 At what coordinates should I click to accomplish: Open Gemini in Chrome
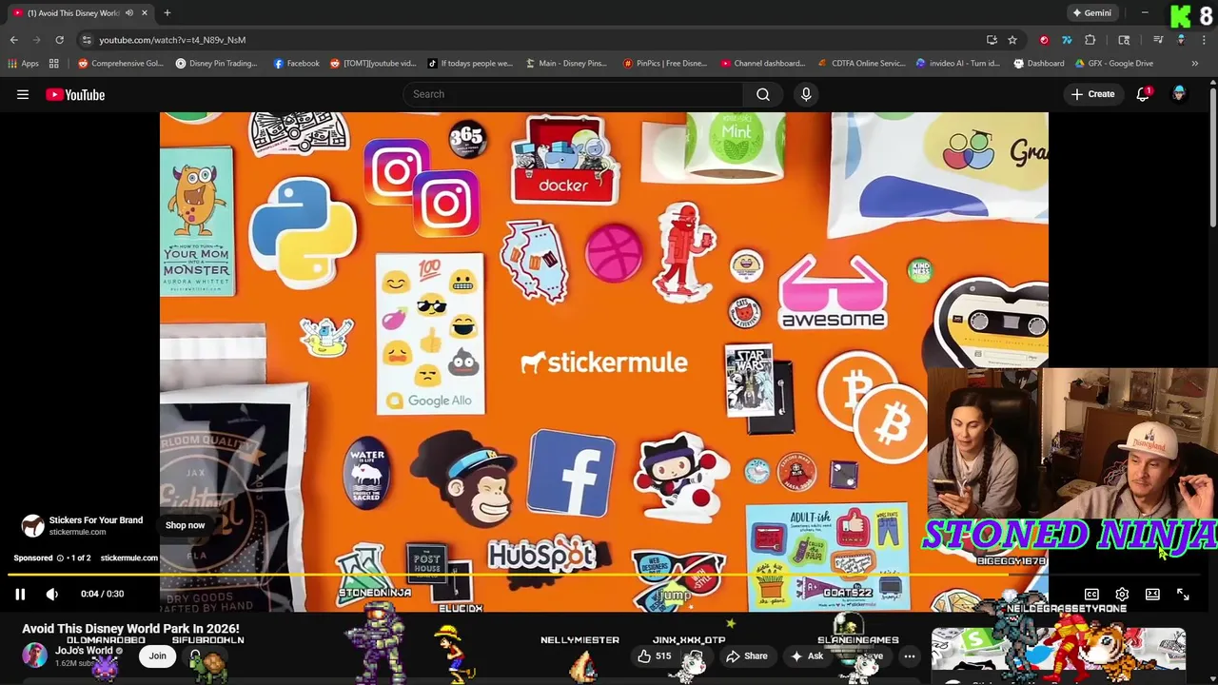[x=1091, y=13]
